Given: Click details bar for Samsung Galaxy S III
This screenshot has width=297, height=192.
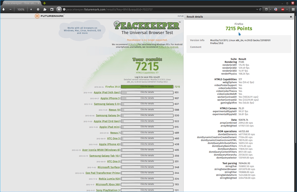Looking at the screenshot, I should coord(147,104).
